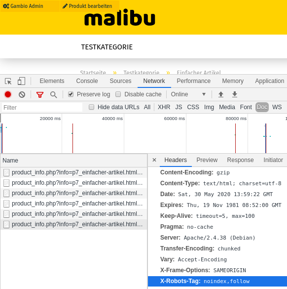Focus the Filter text field

tap(42, 108)
